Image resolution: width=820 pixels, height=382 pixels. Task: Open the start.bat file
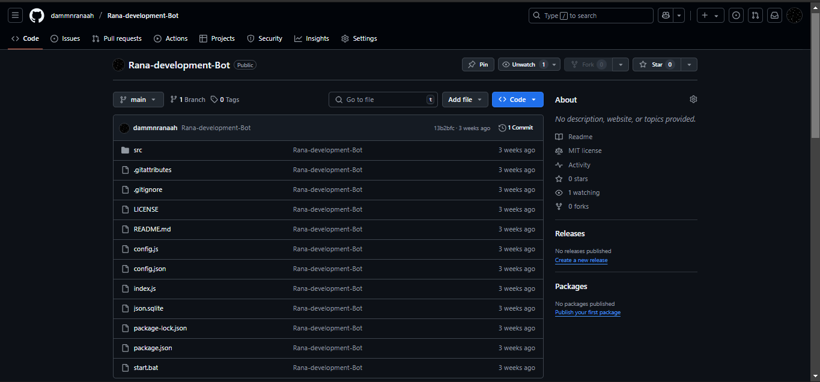(146, 368)
